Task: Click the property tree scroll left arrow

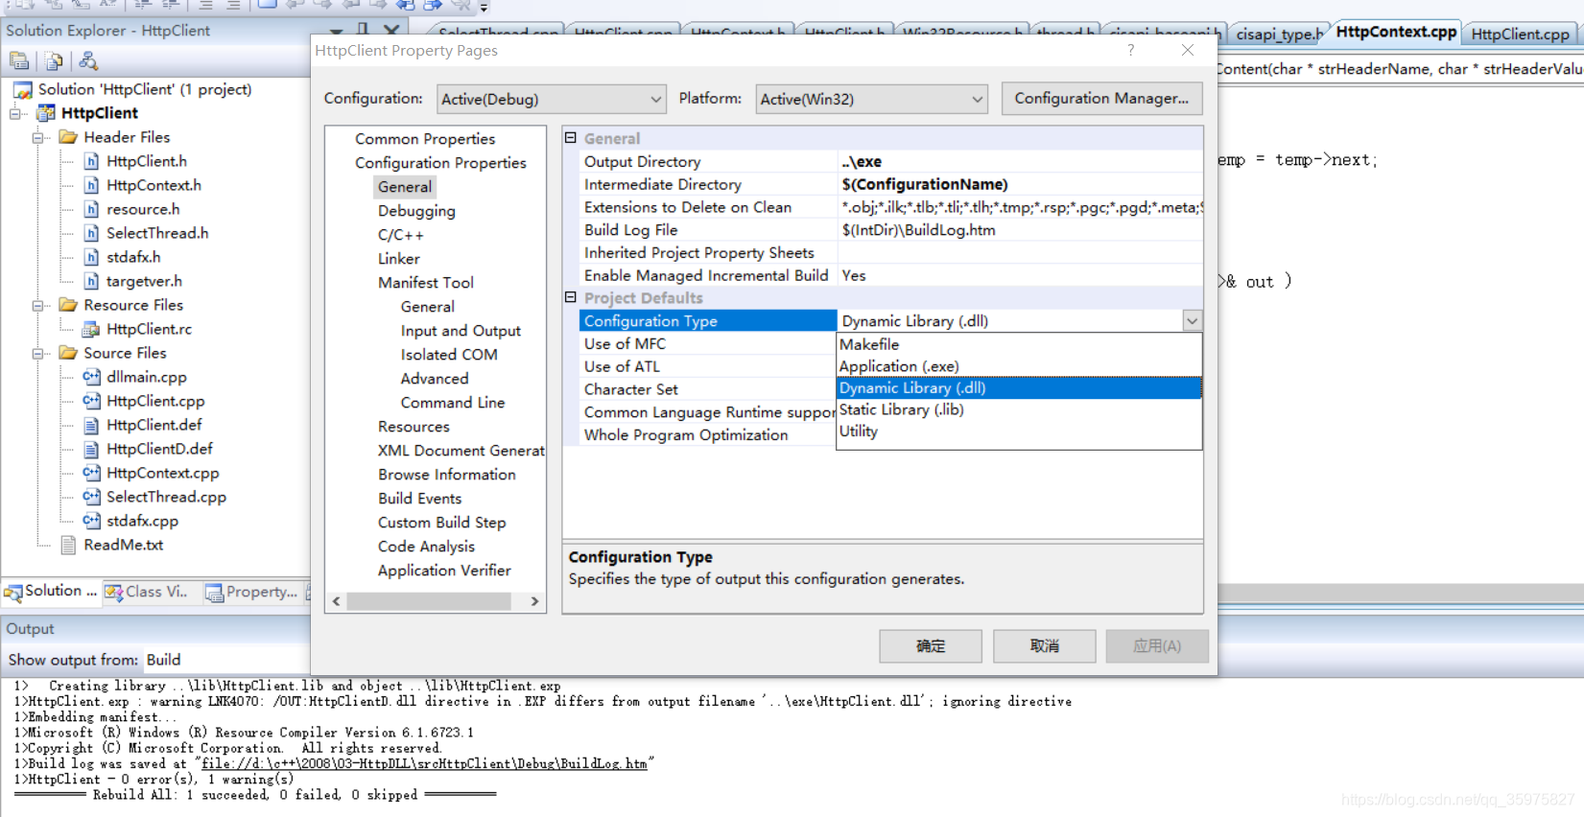Action: 336,601
